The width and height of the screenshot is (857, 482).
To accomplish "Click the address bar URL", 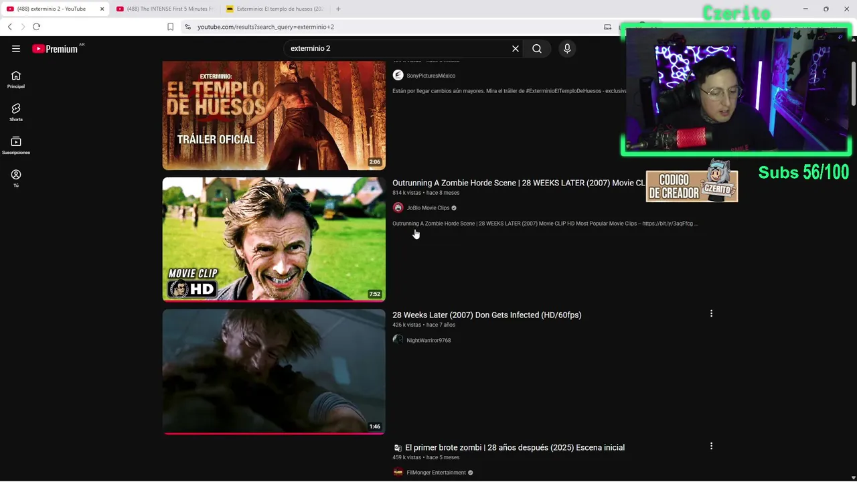I will click(x=266, y=27).
